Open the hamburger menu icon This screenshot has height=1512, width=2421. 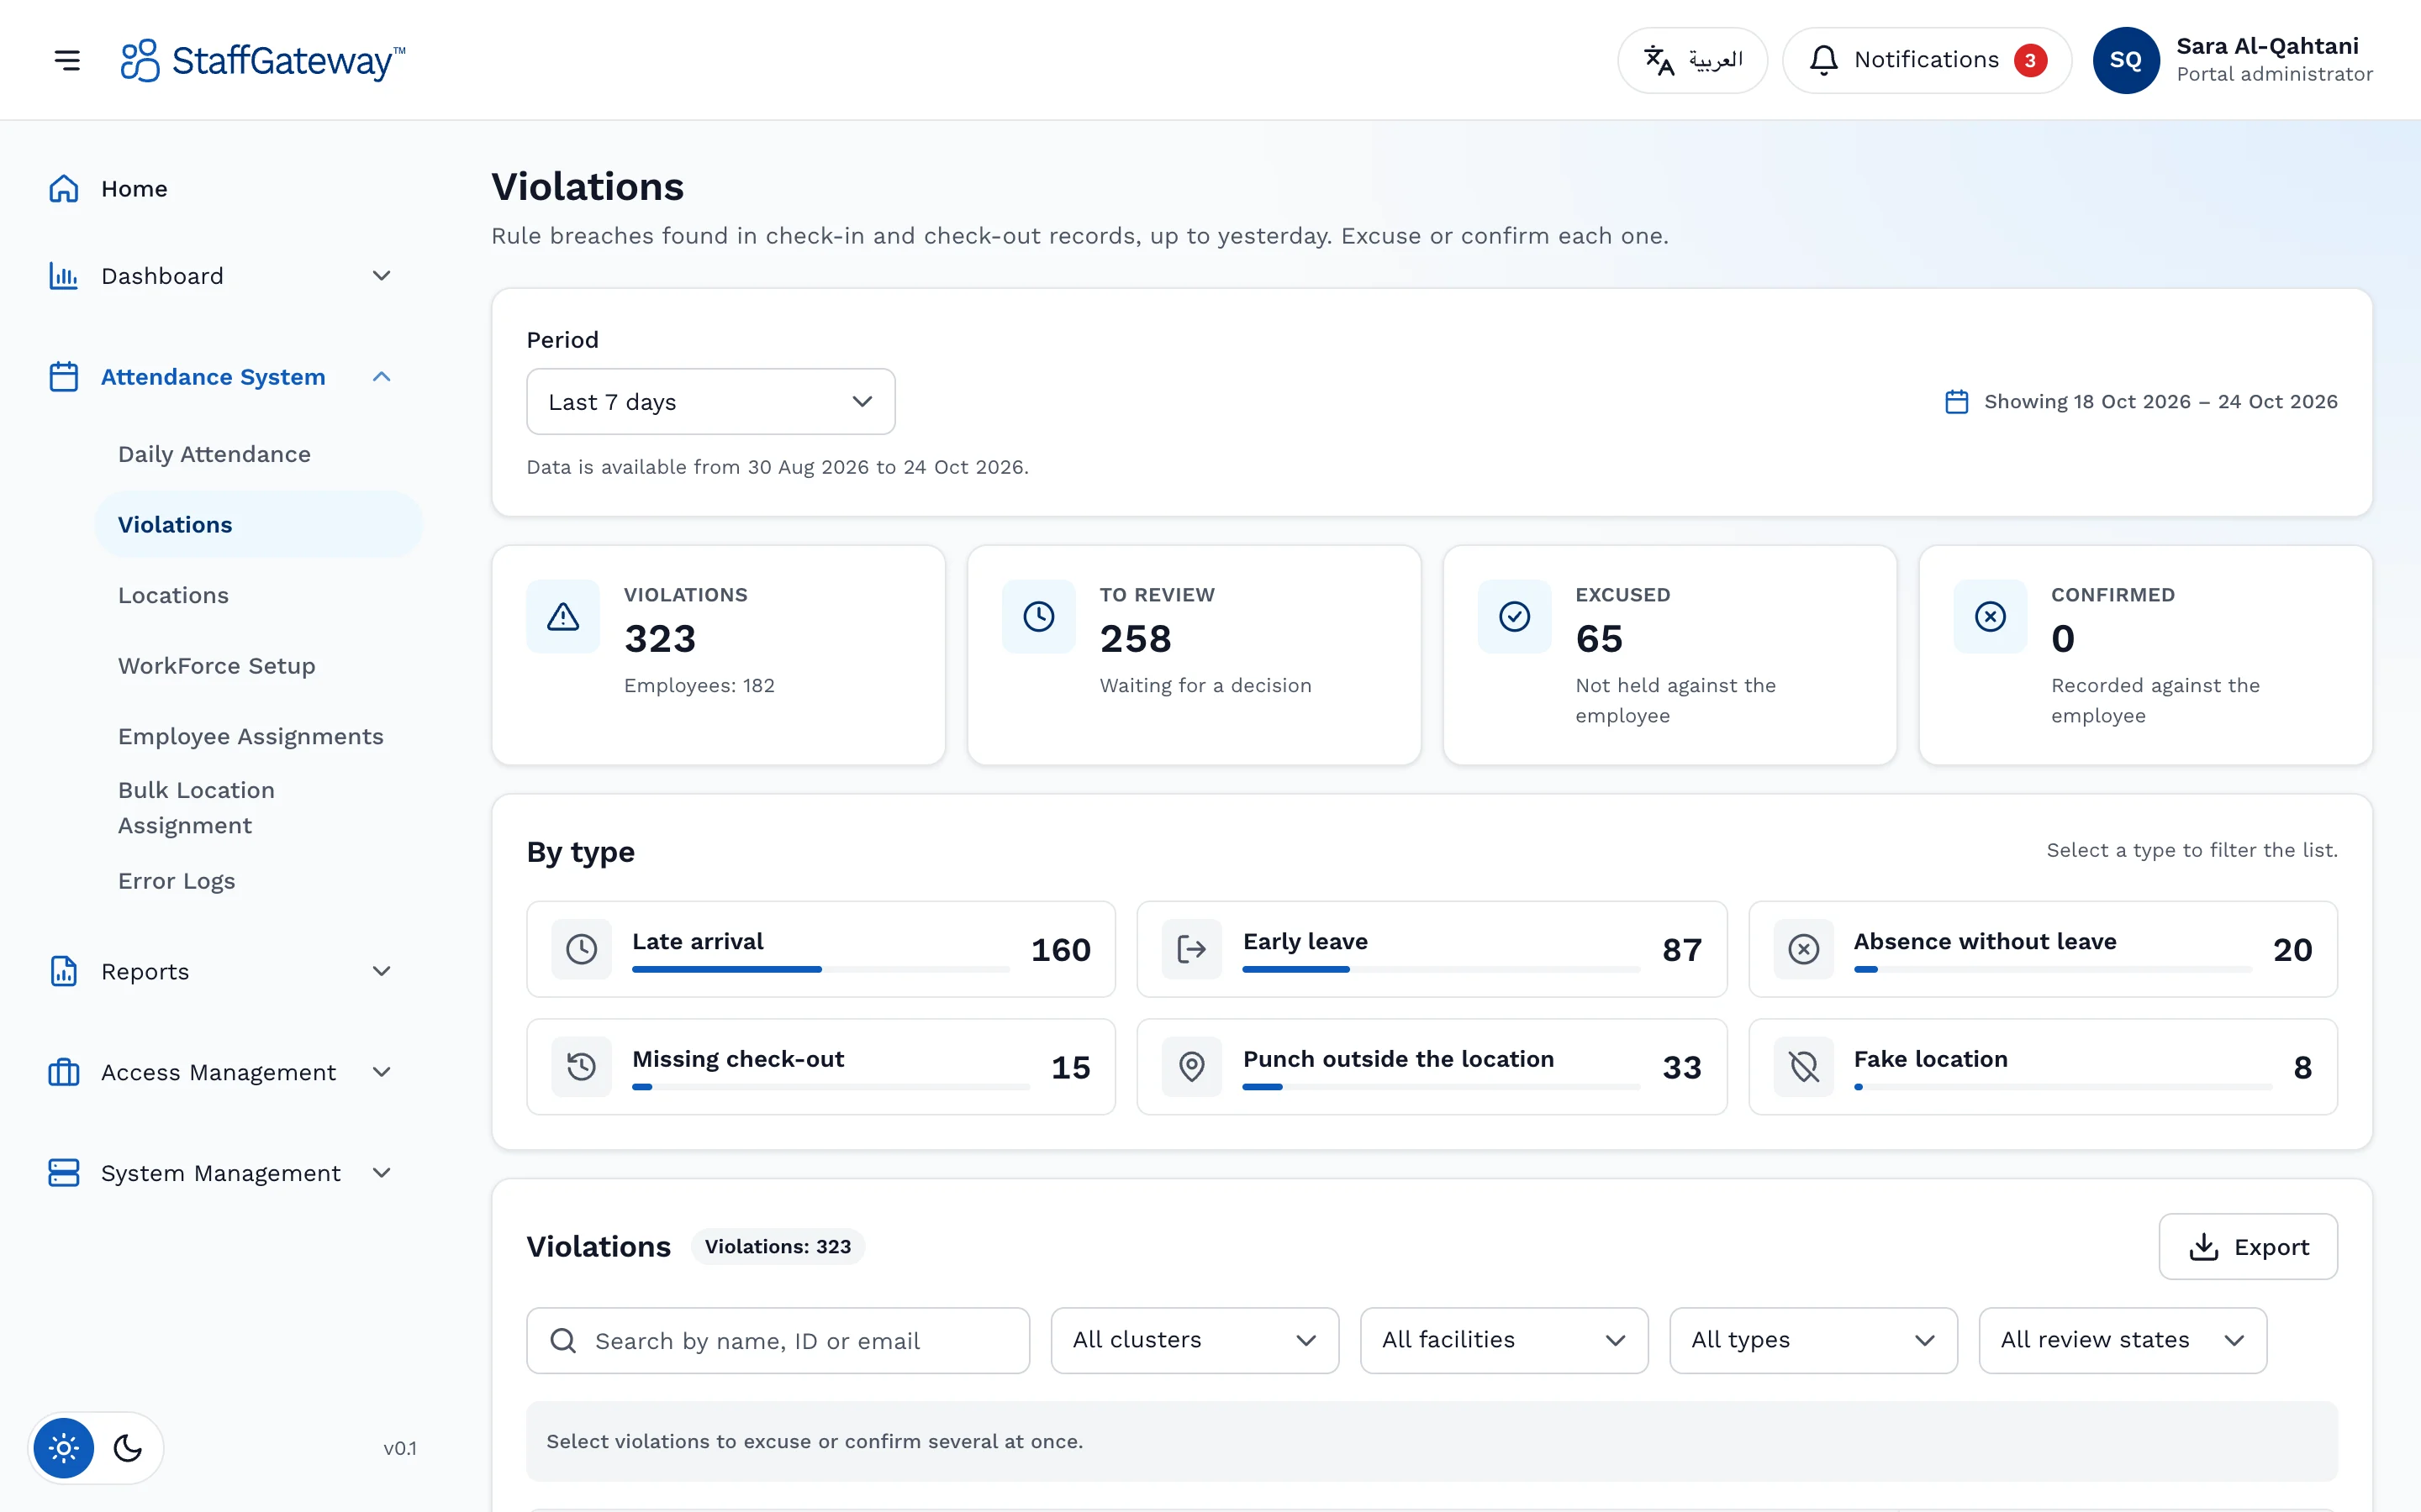point(67,60)
